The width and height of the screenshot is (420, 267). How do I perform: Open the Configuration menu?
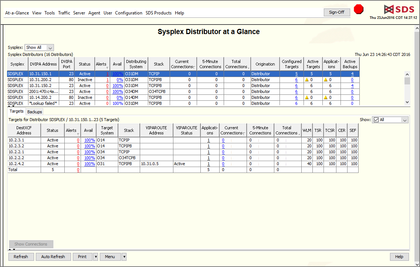click(129, 13)
